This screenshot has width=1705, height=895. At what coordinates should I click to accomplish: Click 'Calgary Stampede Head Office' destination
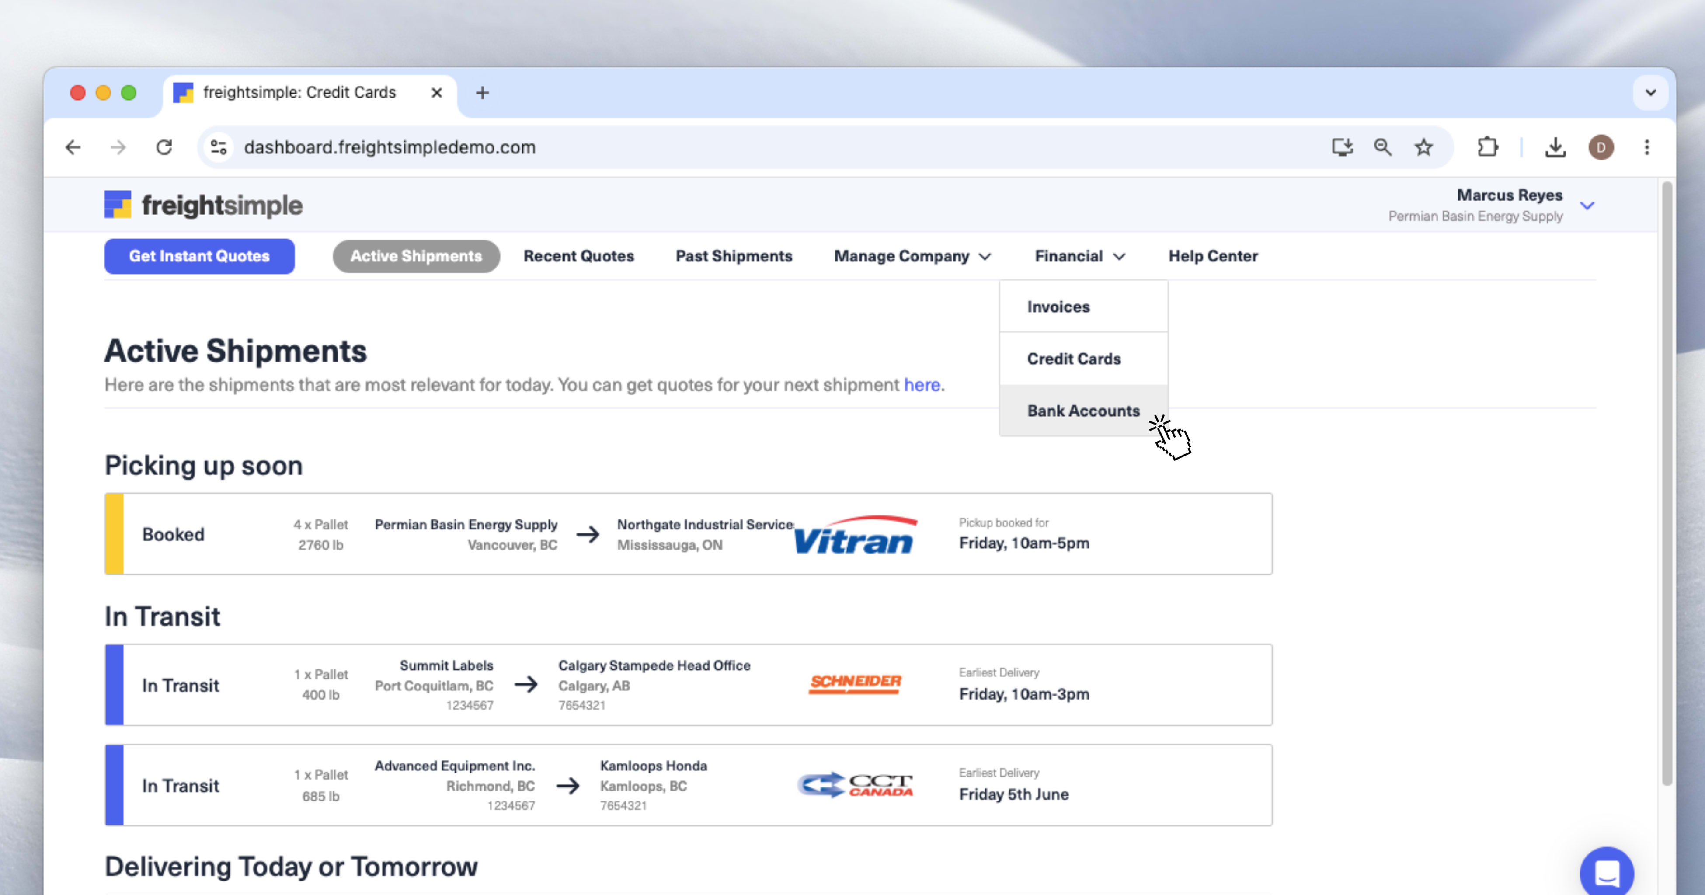click(x=654, y=665)
